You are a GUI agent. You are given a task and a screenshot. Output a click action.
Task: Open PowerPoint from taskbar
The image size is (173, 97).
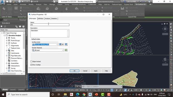point(96,95)
